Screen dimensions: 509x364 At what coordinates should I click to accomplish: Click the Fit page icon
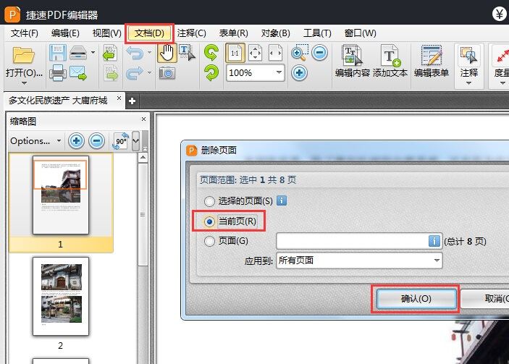255,53
